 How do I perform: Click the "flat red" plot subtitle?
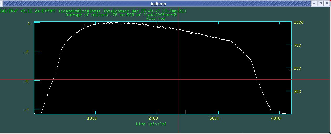pyautogui.click(x=156, y=19)
